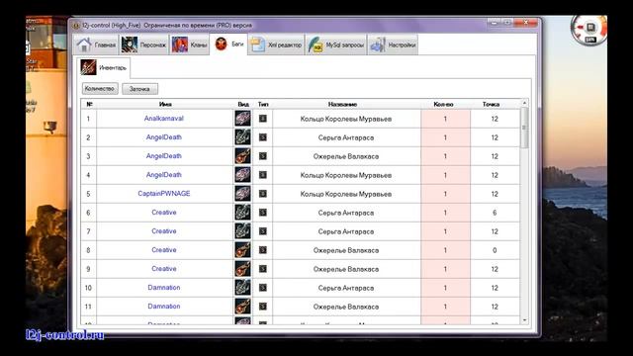Sort table by Точка column header

[491, 104]
